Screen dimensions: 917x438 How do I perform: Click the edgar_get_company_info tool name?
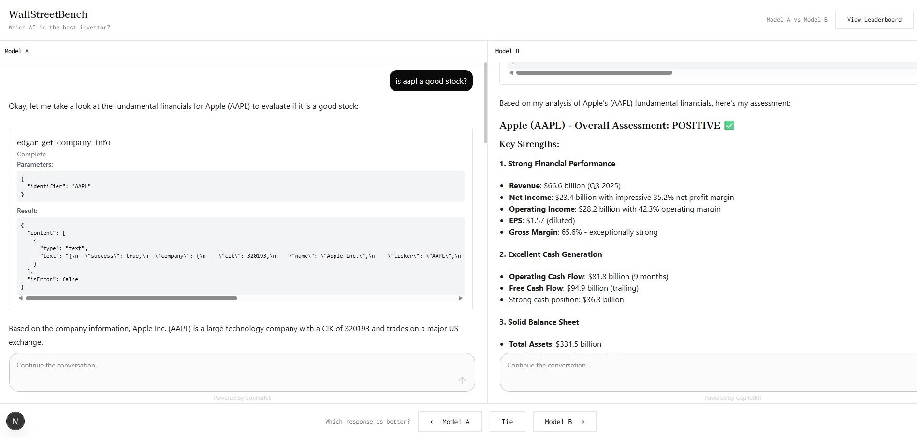click(64, 142)
